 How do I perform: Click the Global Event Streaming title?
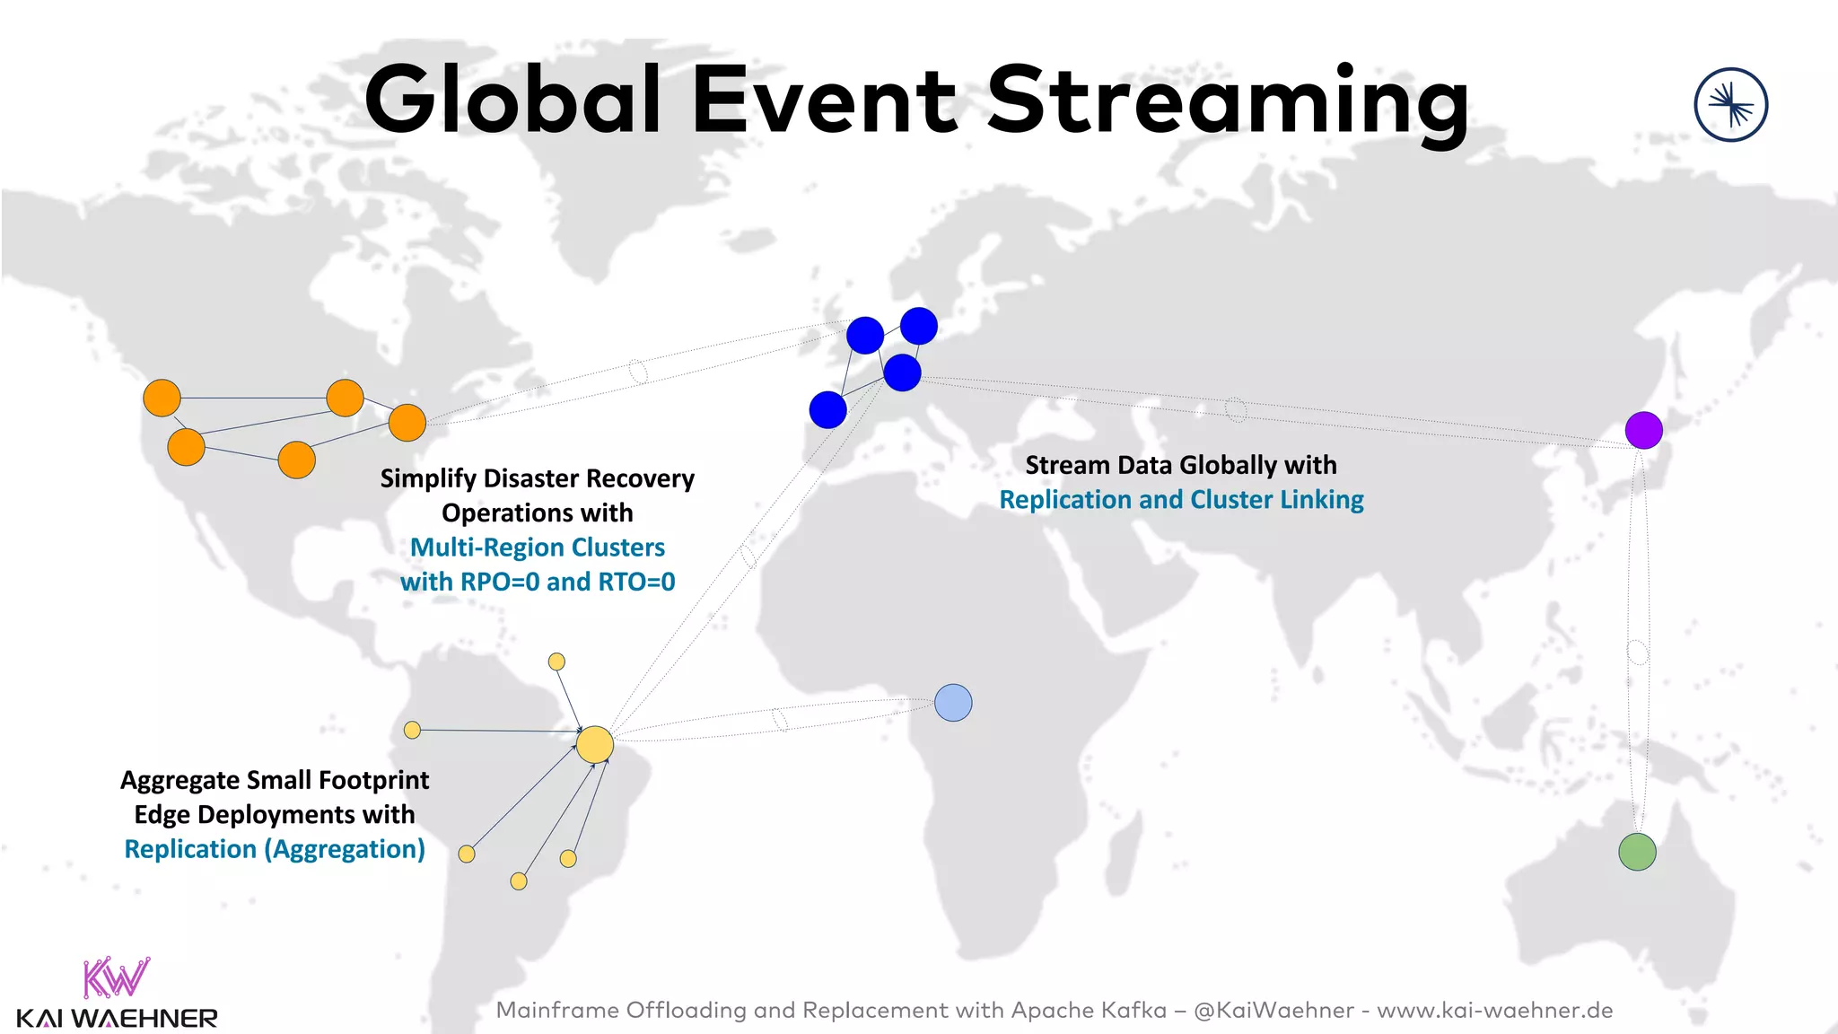915,99
